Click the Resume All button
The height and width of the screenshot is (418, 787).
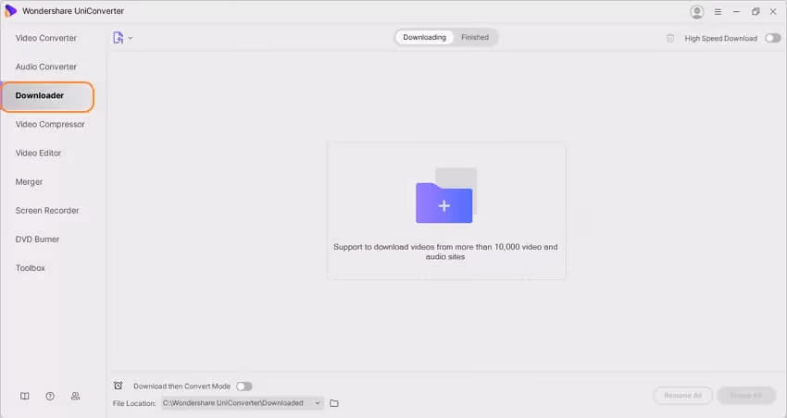pos(682,396)
